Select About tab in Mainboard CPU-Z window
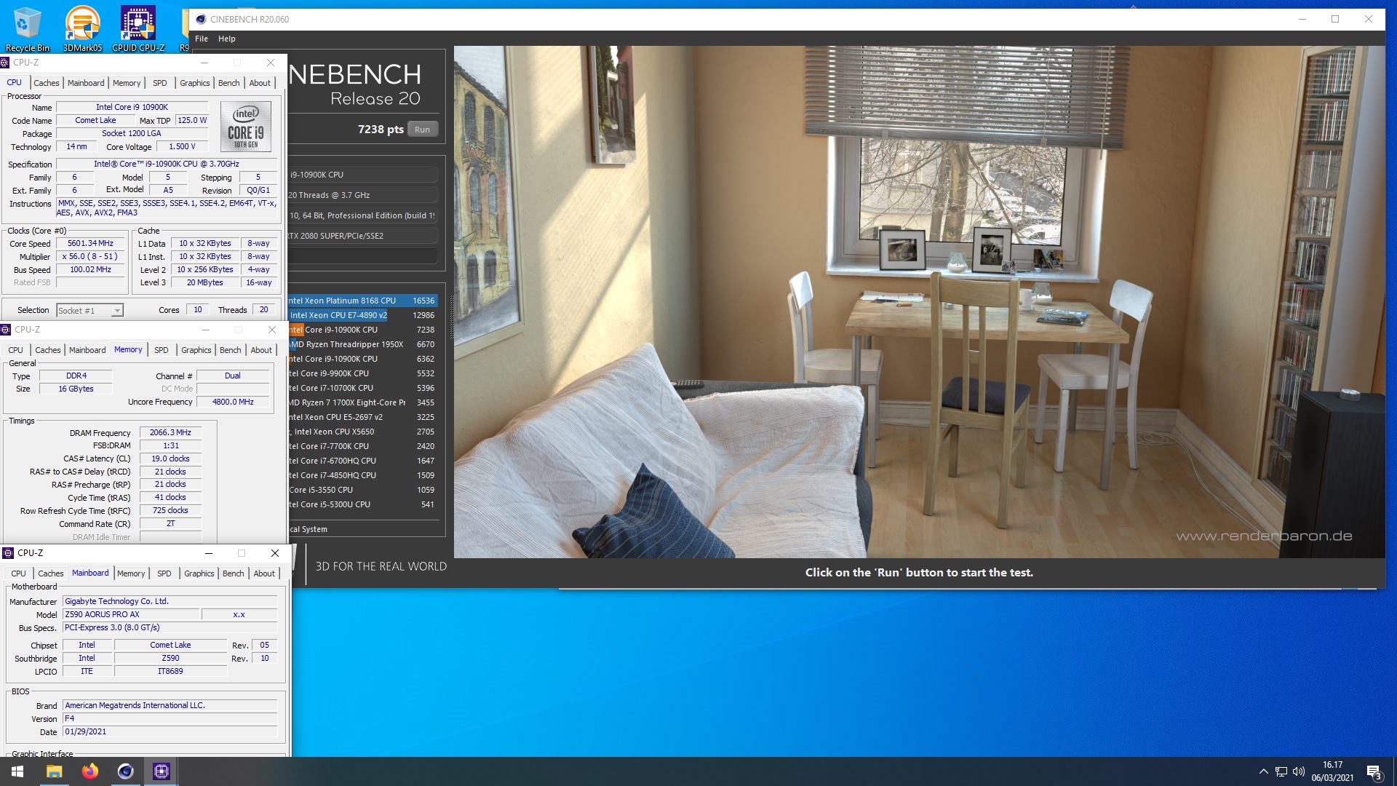The width and height of the screenshot is (1397, 786). (264, 573)
